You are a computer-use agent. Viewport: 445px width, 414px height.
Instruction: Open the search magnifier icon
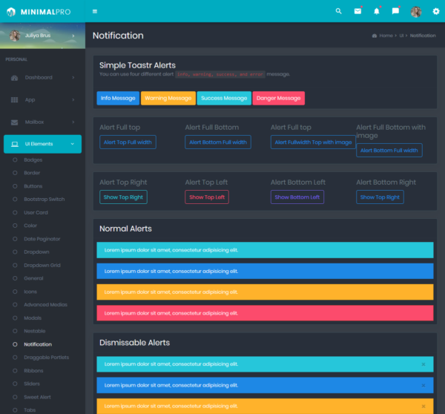click(338, 11)
